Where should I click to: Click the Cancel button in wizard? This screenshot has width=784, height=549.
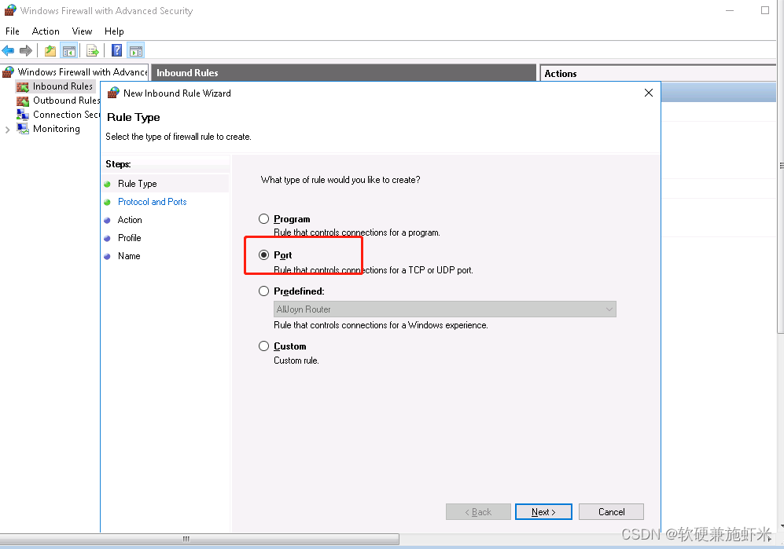tap(611, 511)
